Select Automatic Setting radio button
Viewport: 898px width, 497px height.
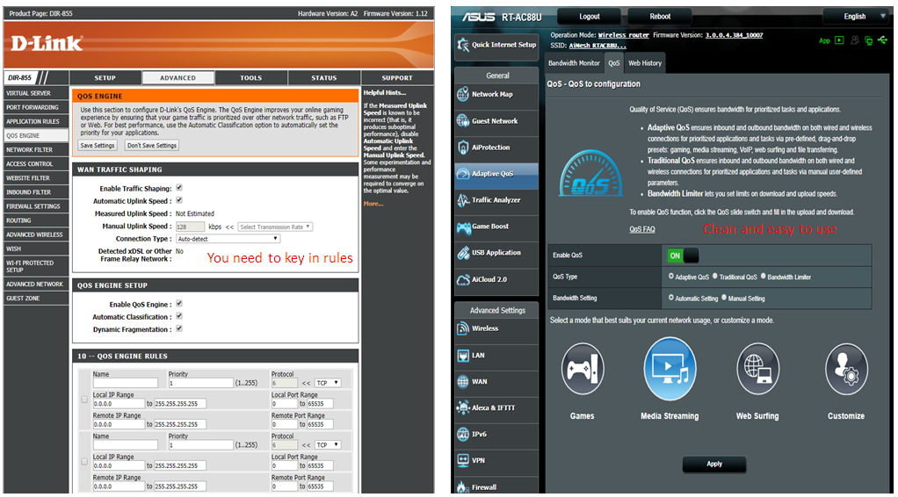click(671, 298)
